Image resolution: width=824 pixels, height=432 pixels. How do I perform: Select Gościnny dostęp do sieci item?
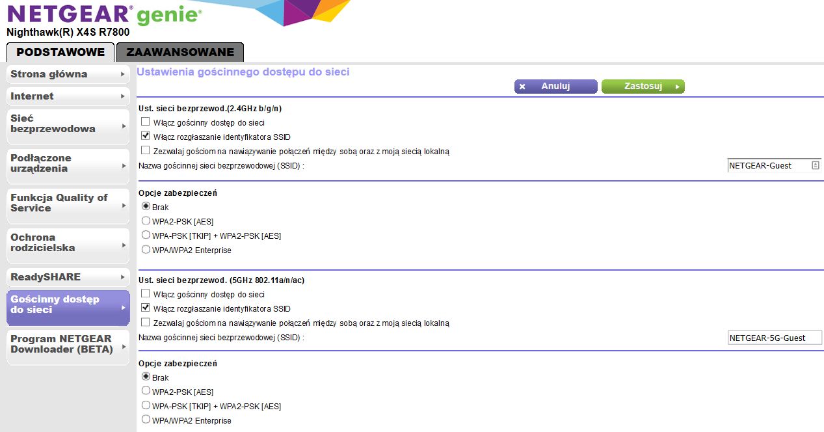tap(68, 308)
